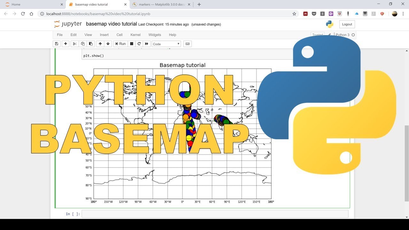Select the basemap video tutorial browser tab

tap(97, 4)
